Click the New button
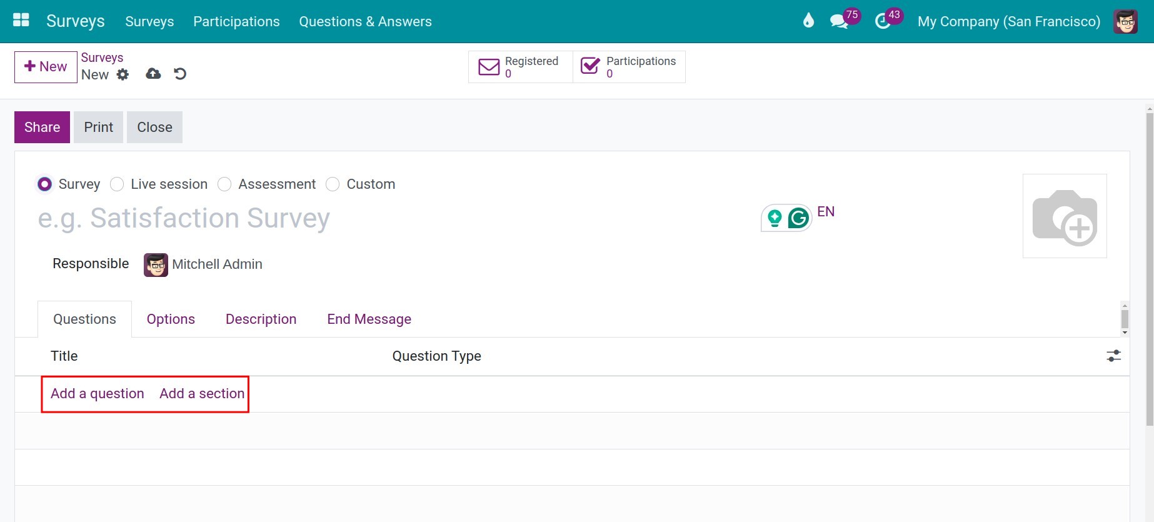 click(46, 67)
